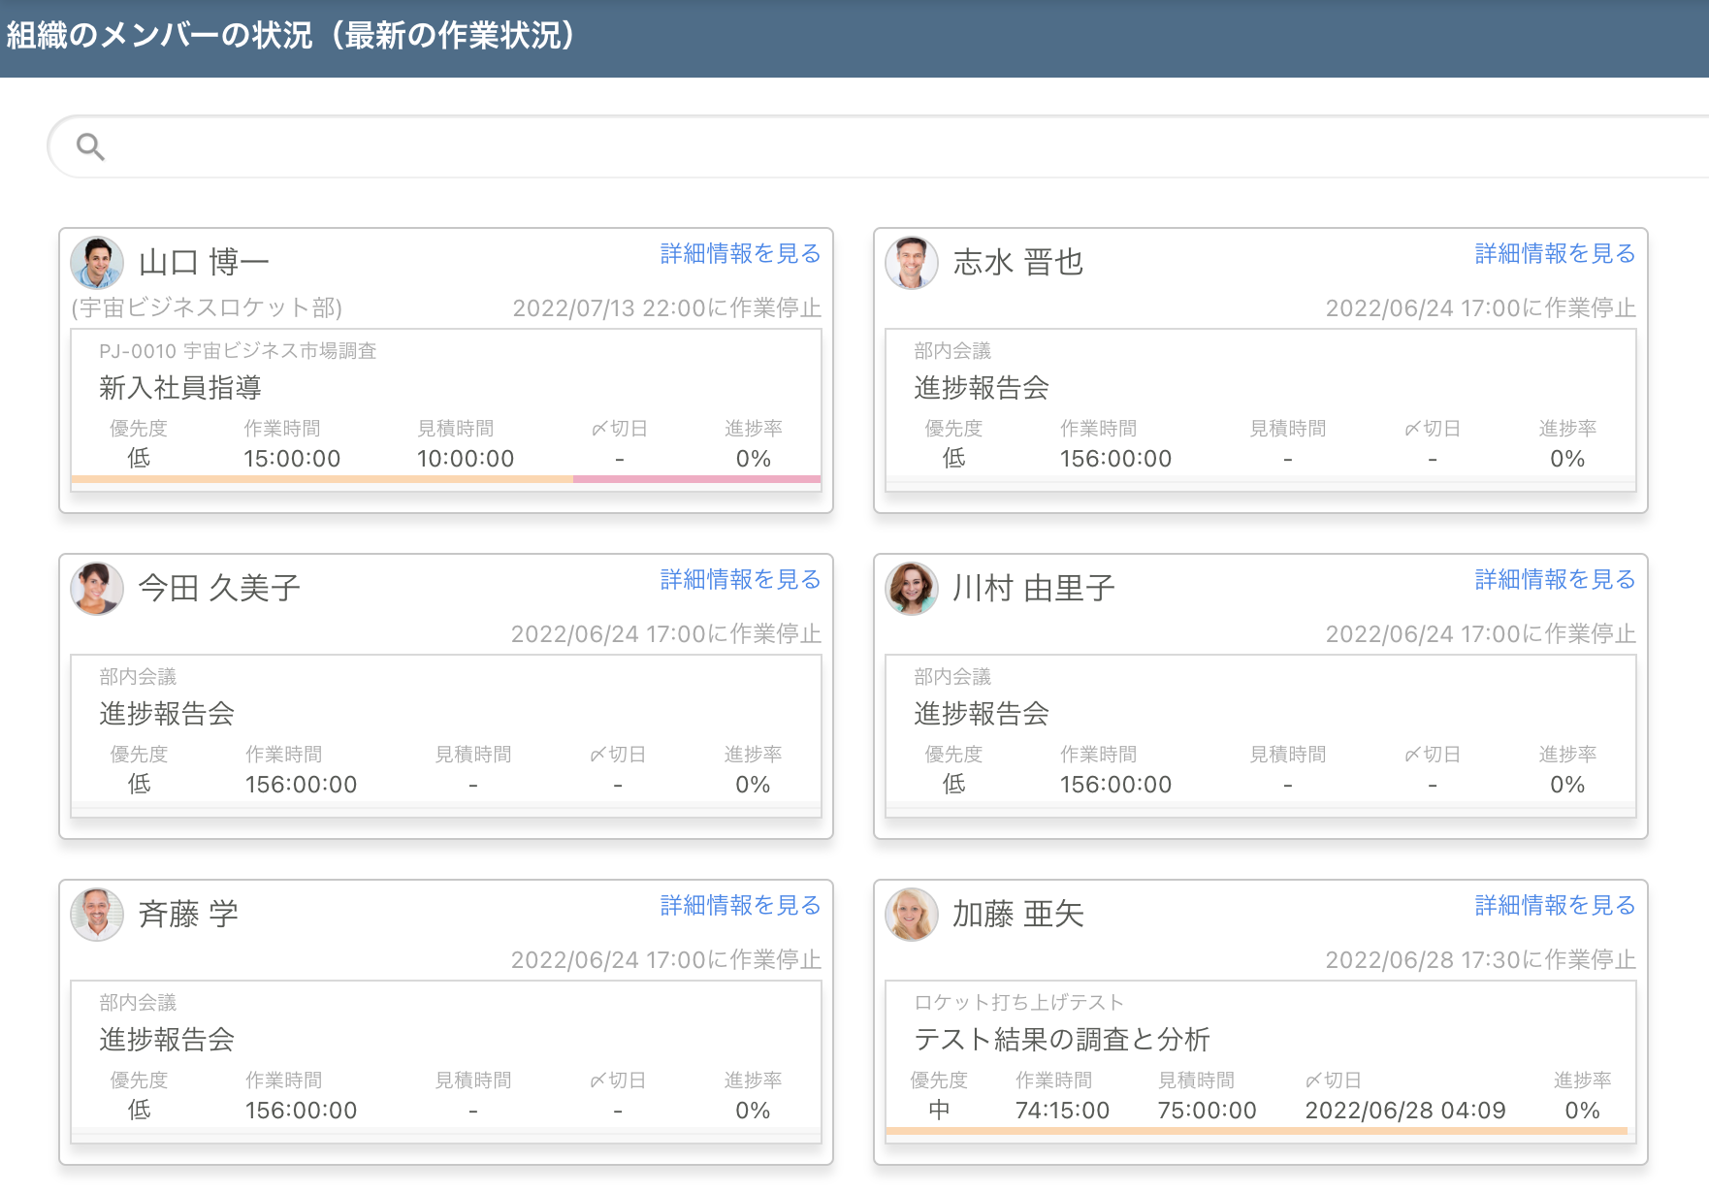The image size is (1709, 1193).
Task: Click the search magnifier icon
Action: click(x=90, y=146)
